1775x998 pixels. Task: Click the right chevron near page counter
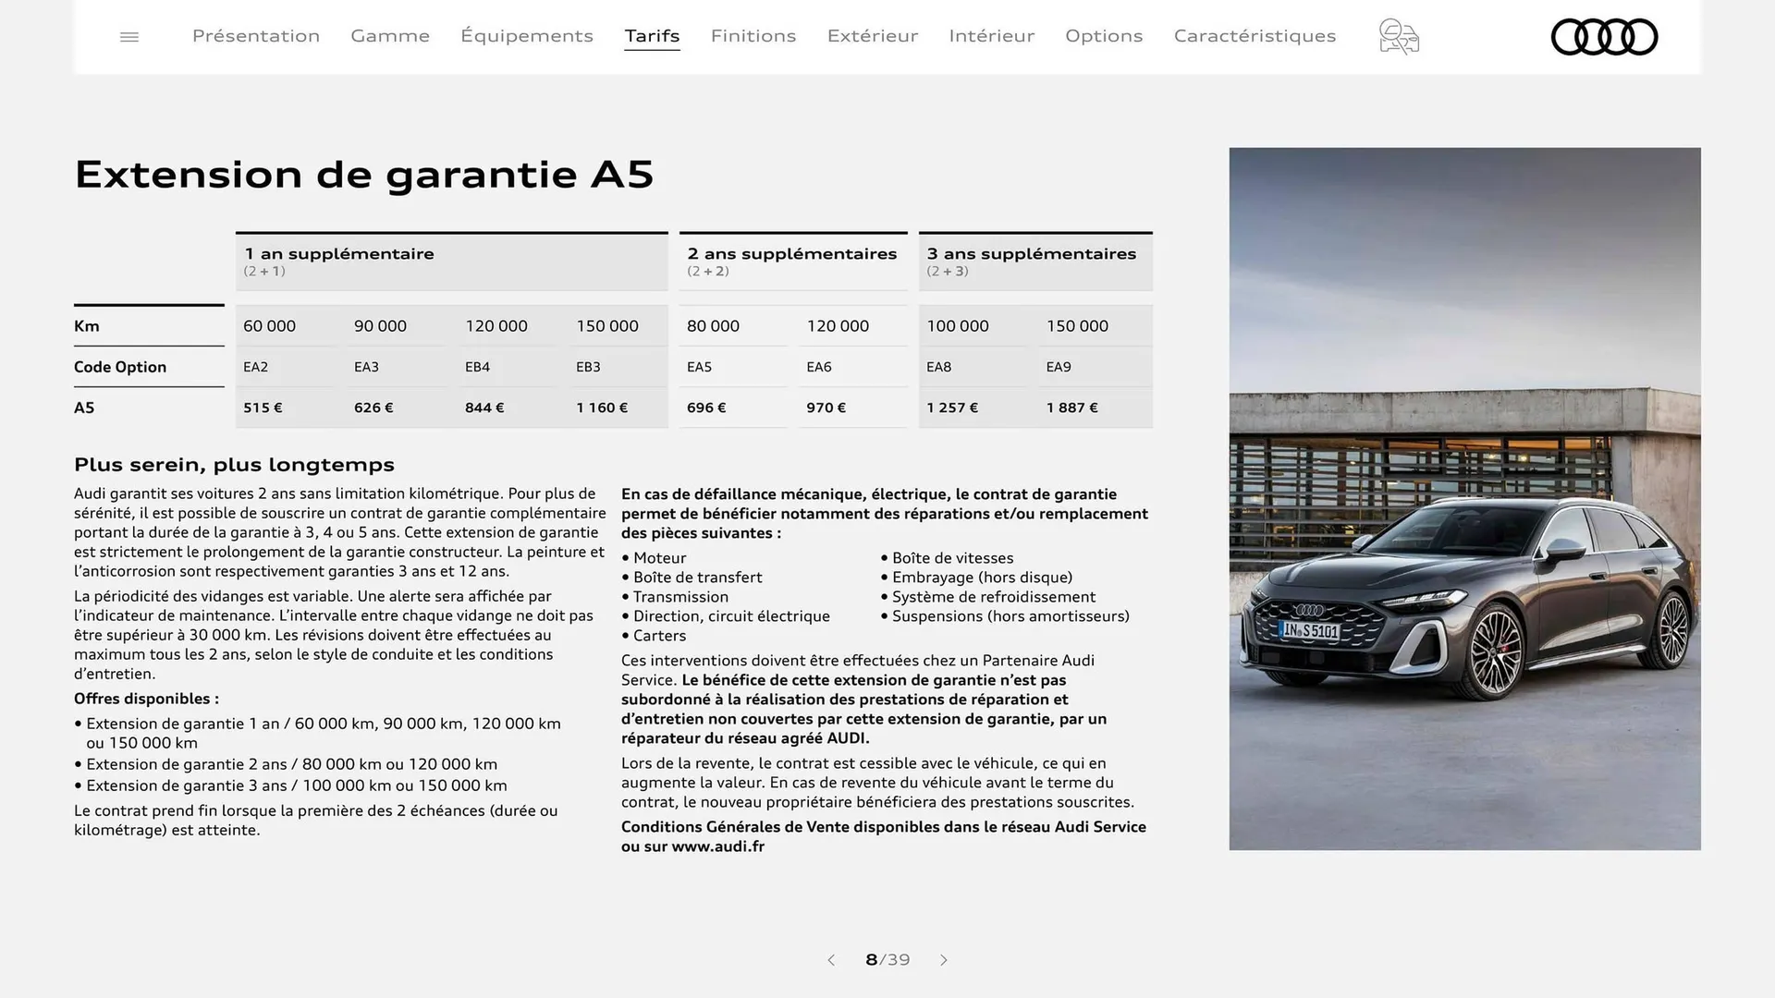point(944,960)
